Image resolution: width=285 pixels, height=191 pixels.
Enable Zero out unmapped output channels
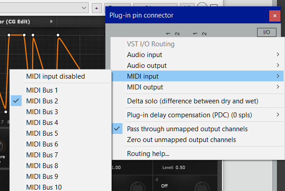pos(181,140)
